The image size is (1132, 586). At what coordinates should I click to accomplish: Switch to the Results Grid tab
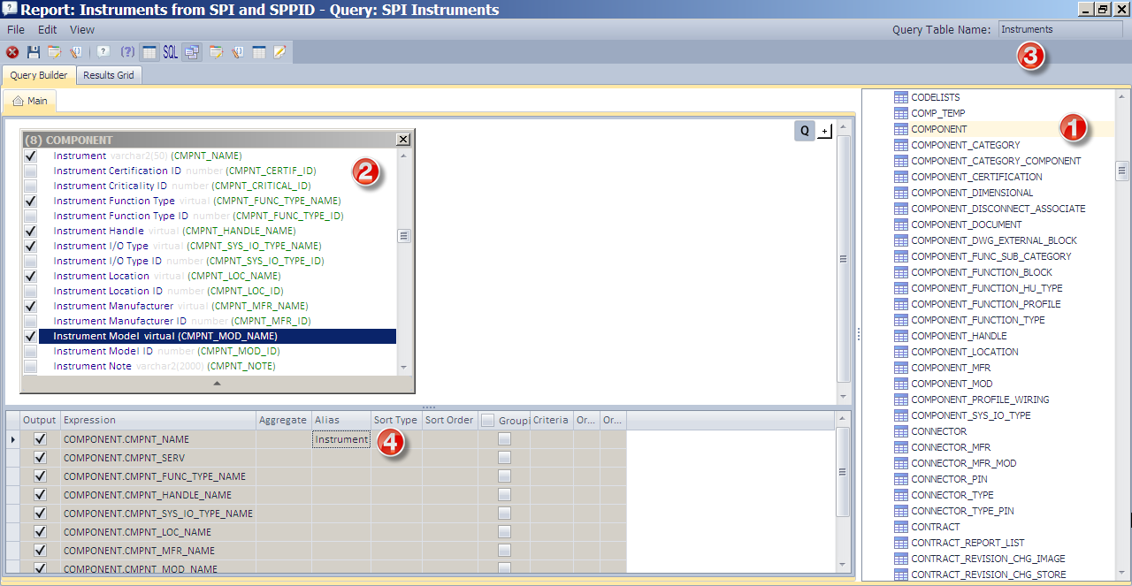coord(108,75)
